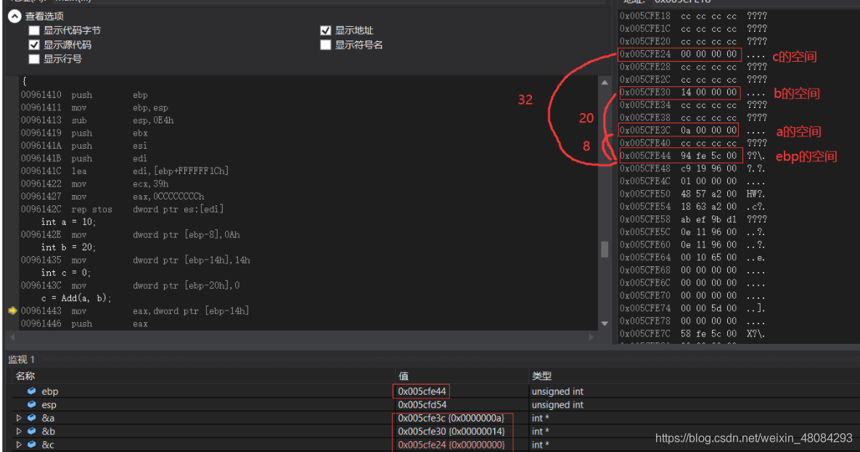The width and height of the screenshot is (860, 452).
Task: Click memory row 0x005CFE44
Action: coord(692,156)
